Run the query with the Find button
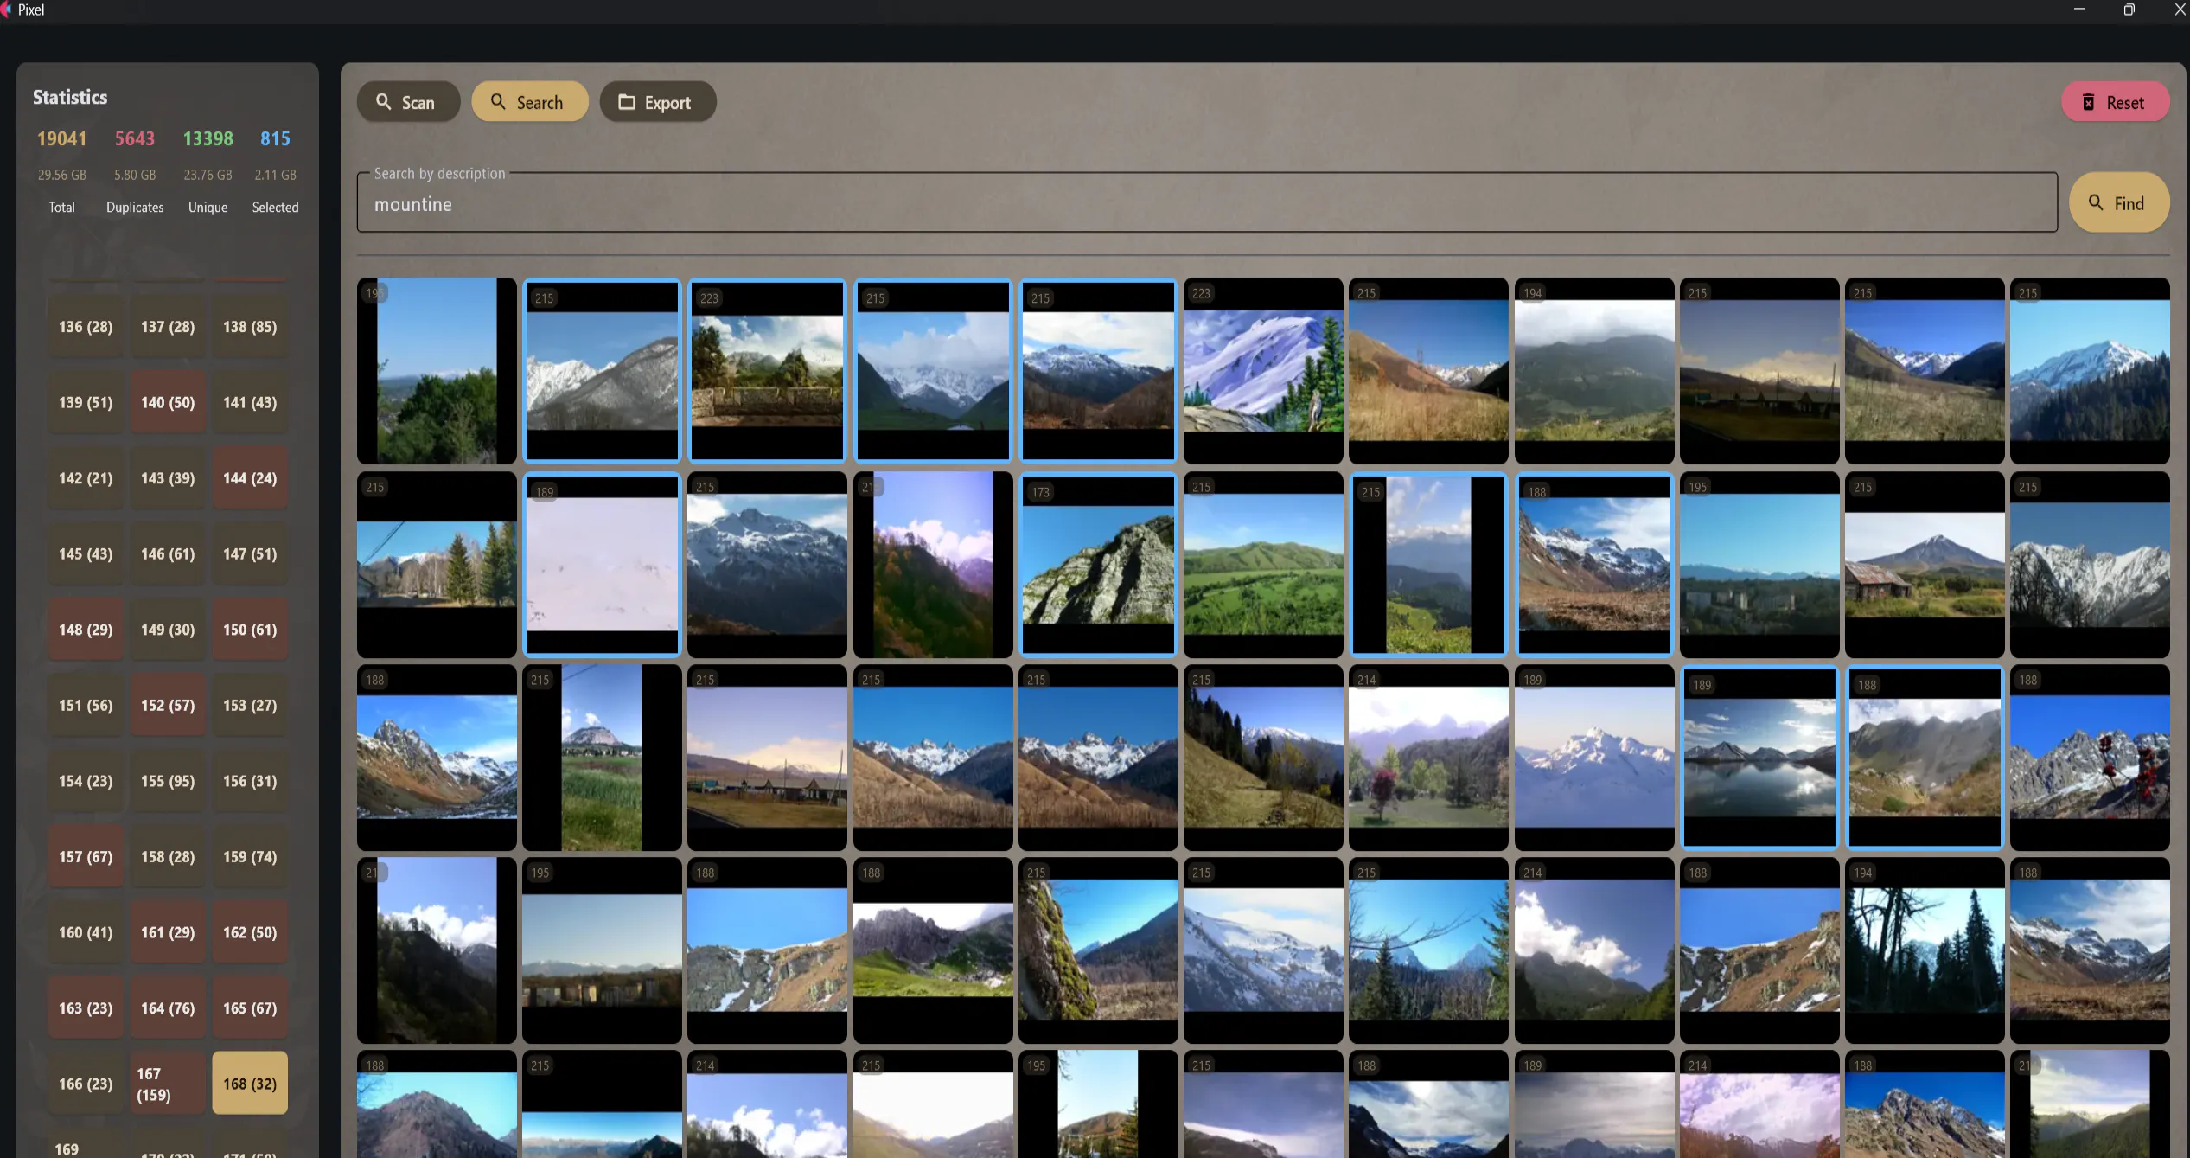This screenshot has height=1158, width=2190. coord(2118,202)
